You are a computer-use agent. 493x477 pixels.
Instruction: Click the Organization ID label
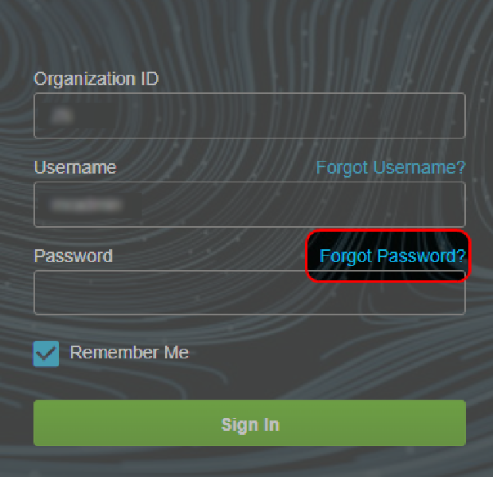coord(96,79)
